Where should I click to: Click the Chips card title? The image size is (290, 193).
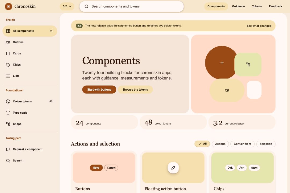click(219, 189)
